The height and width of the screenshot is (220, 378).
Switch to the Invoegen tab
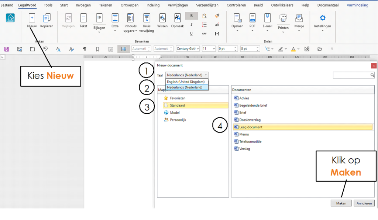tap(83, 5)
